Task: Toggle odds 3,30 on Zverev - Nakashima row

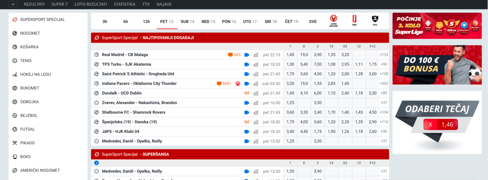Action: [318, 103]
